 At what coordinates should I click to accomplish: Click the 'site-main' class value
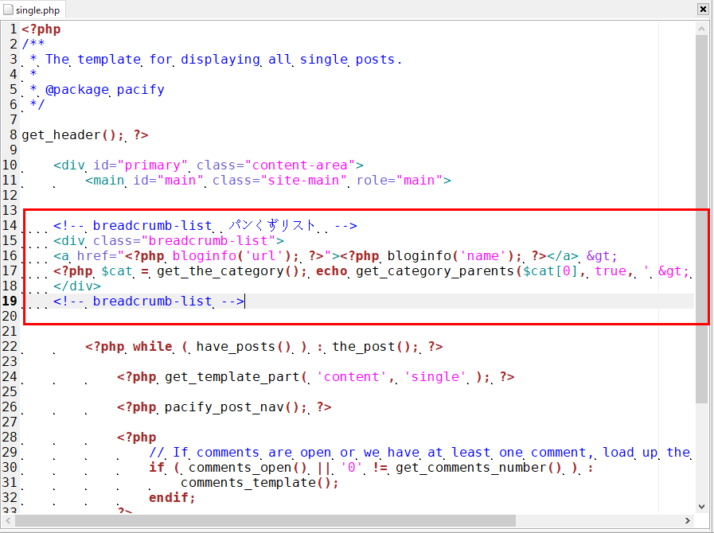[303, 181]
